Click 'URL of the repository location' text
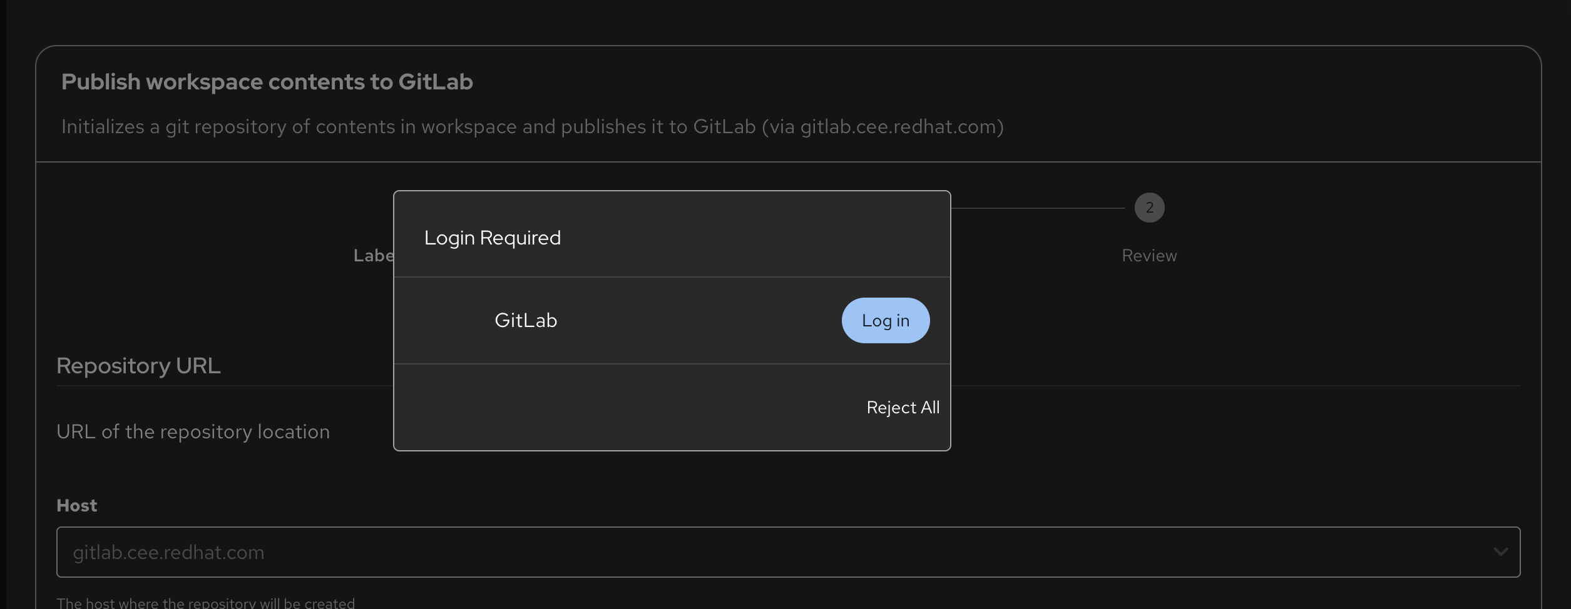The width and height of the screenshot is (1571, 609). pos(193,431)
